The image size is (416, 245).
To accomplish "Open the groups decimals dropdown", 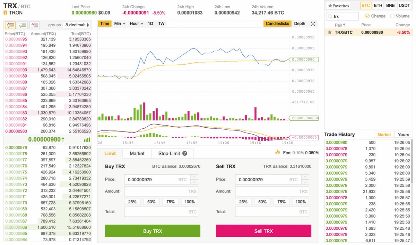I will [77, 25].
